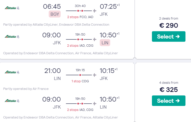Click the Alitalia logo beside the 06:45 departure
The height and width of the screenshot is (122, 191).
[12, 8]
